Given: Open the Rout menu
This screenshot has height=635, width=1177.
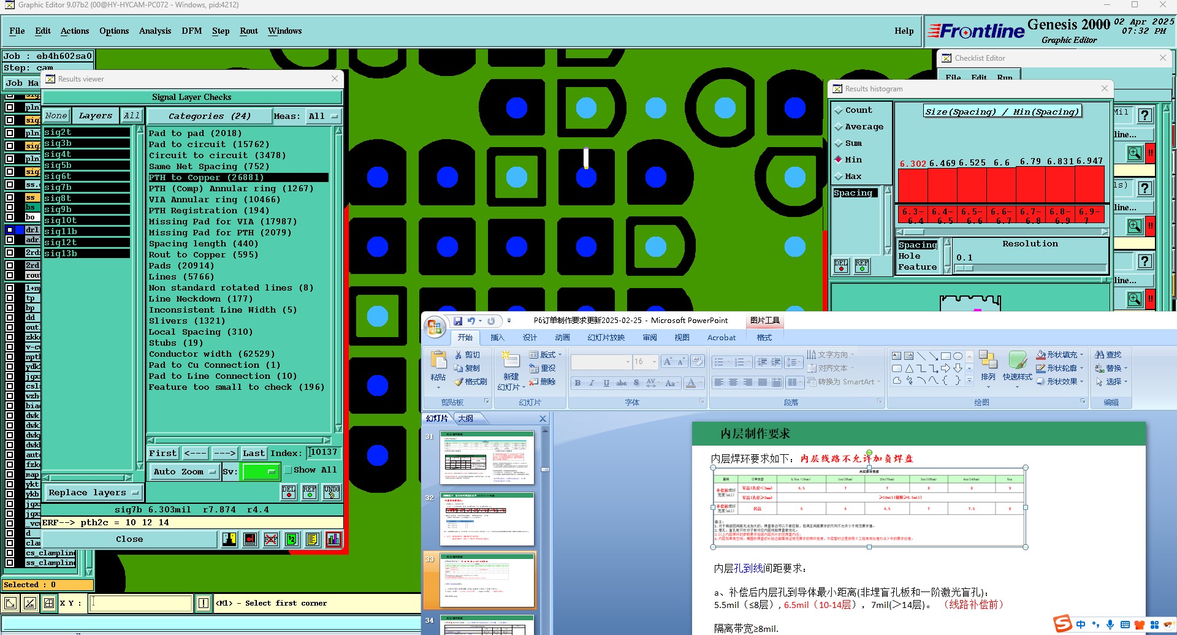Looking at the screenshot, I should [x=249, y=31].
